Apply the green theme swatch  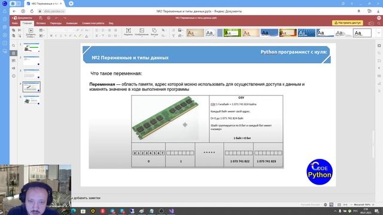[232, 33]
